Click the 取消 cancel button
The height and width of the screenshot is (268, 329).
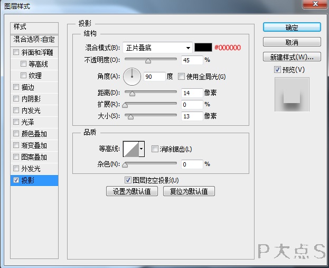[x=292, y=42]
